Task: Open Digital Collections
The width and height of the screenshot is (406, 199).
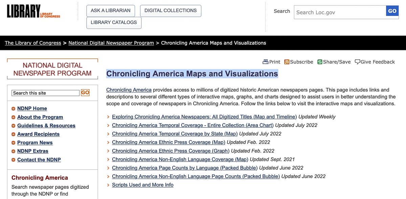Action: 171,10
